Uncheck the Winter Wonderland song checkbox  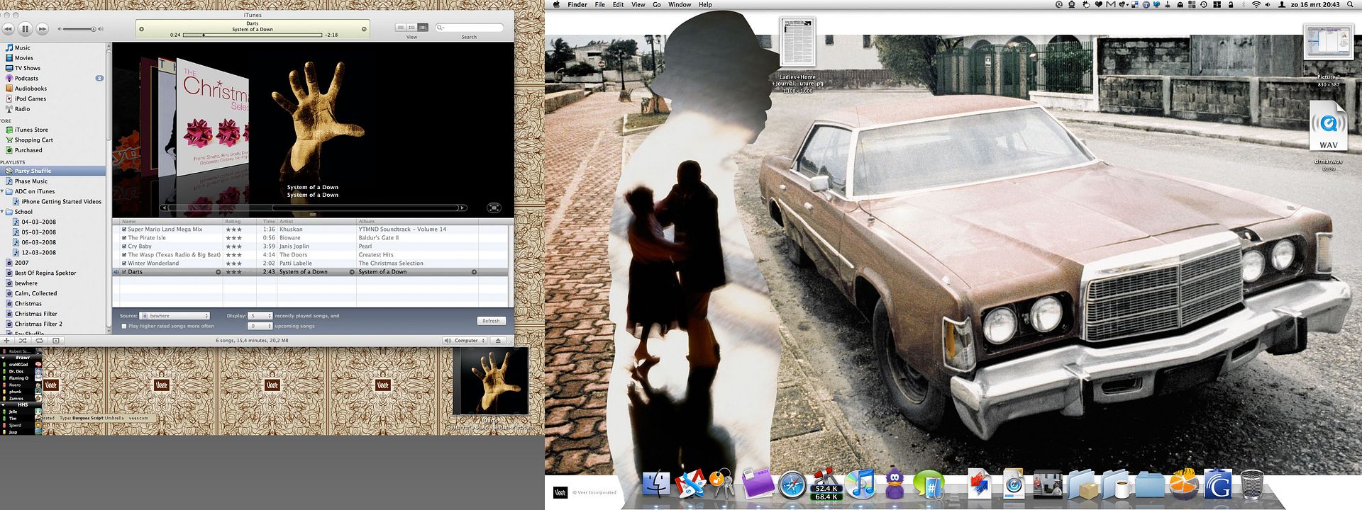tap(124, 263)
